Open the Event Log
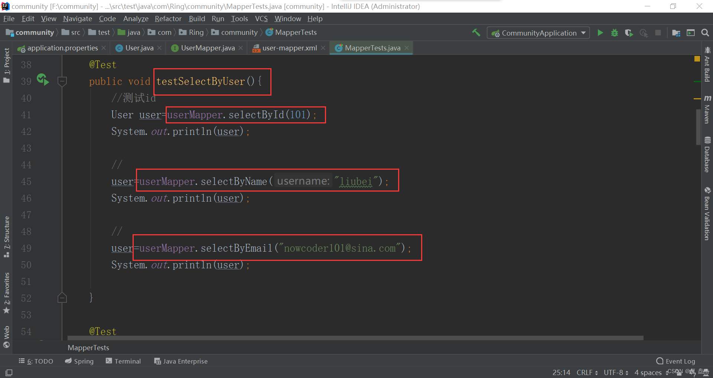The height and width of the screenshot is (378, 713). click(675, 361)
